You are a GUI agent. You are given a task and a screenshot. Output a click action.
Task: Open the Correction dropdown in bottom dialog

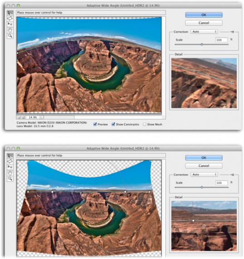pos(204,175)
